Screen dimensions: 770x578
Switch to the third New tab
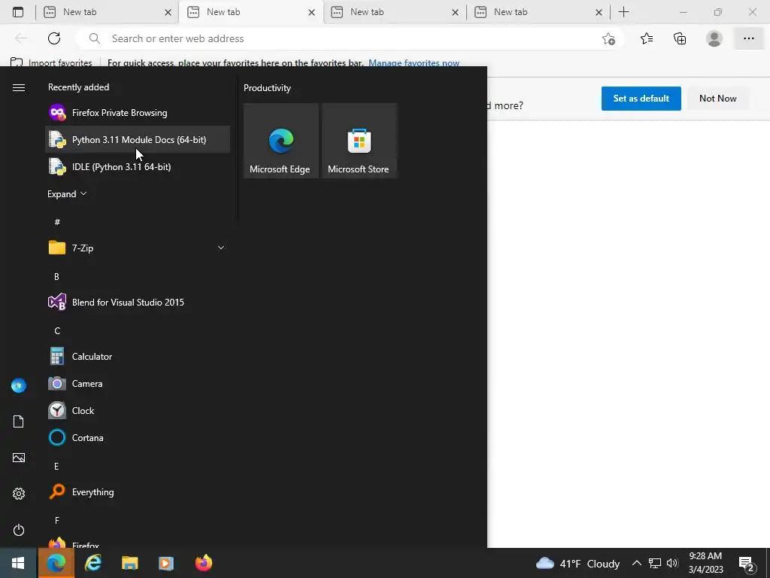[396, 12]
